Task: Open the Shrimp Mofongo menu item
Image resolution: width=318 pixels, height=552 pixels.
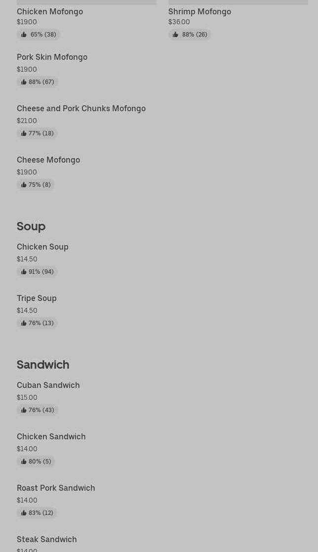Action: point(199,11)
